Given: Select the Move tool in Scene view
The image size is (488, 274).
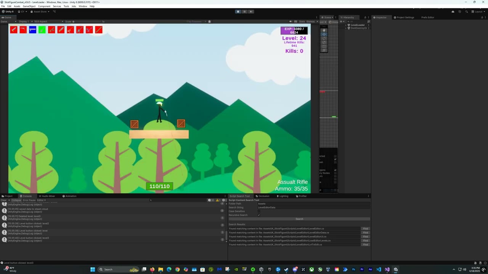Looking at the screenshot, I should coord(324,34).
